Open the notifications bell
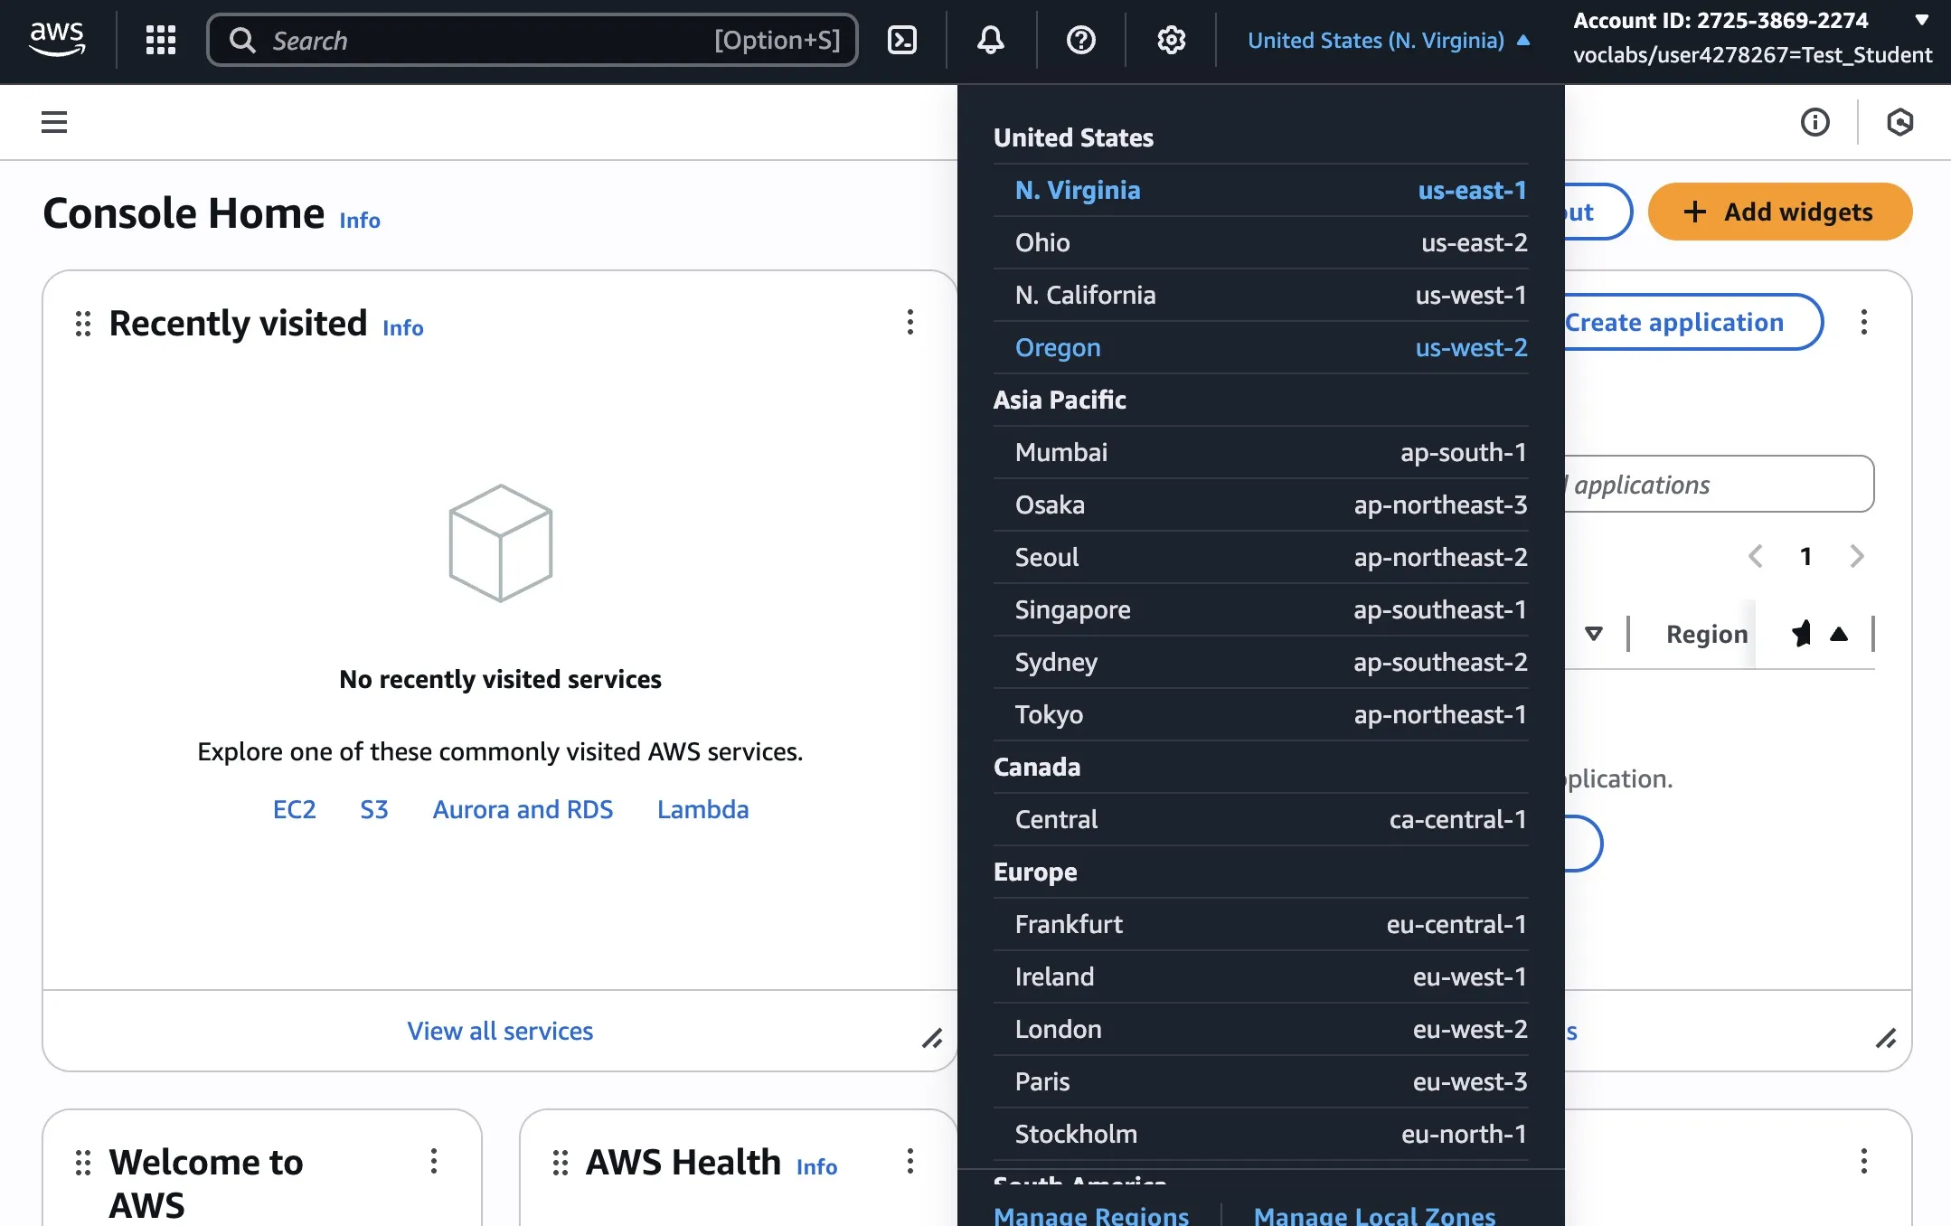This screenshot has width=1951, height=1226. tap(990, 40)
